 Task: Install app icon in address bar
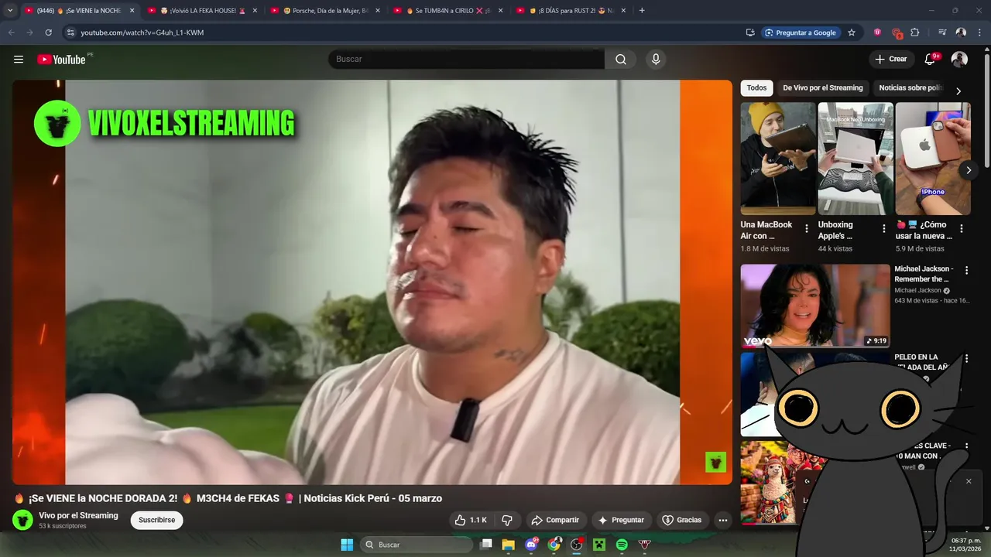pyautogui.click(x=750, y=32)
